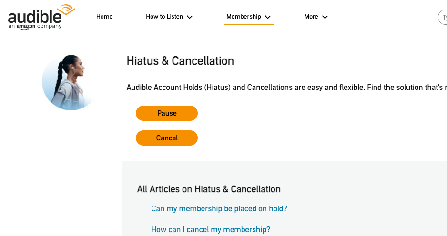The image size is (447, 236).
Task: Click the orange signal waves above the logo
Action: 66,10
